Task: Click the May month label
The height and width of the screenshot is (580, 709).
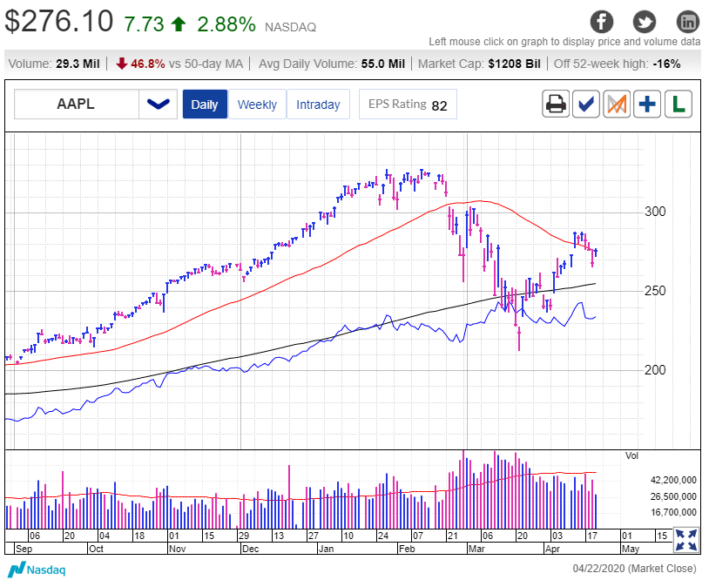Action: (631, 549)
